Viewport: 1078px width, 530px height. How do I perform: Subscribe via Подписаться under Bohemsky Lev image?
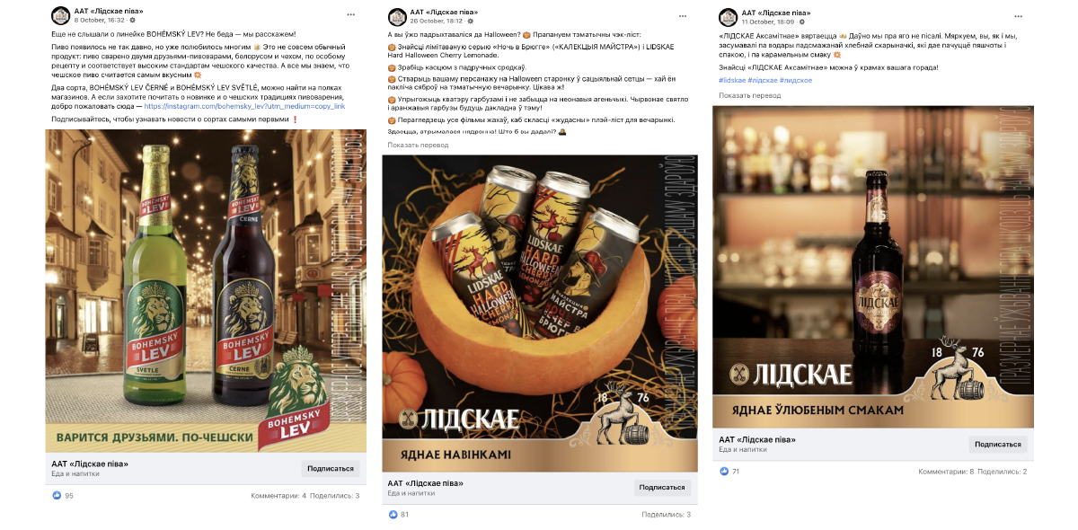(331, 468)
